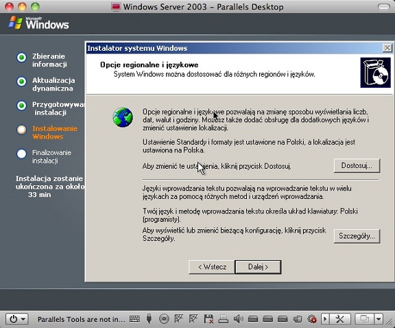The image size is (395, 328).
Task: Click the shared folders icon
Action: pos(298,319)
